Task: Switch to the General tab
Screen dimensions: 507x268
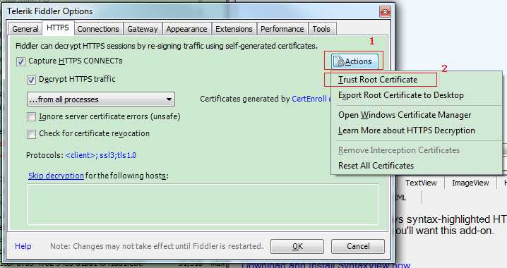Action: (25, 29)
